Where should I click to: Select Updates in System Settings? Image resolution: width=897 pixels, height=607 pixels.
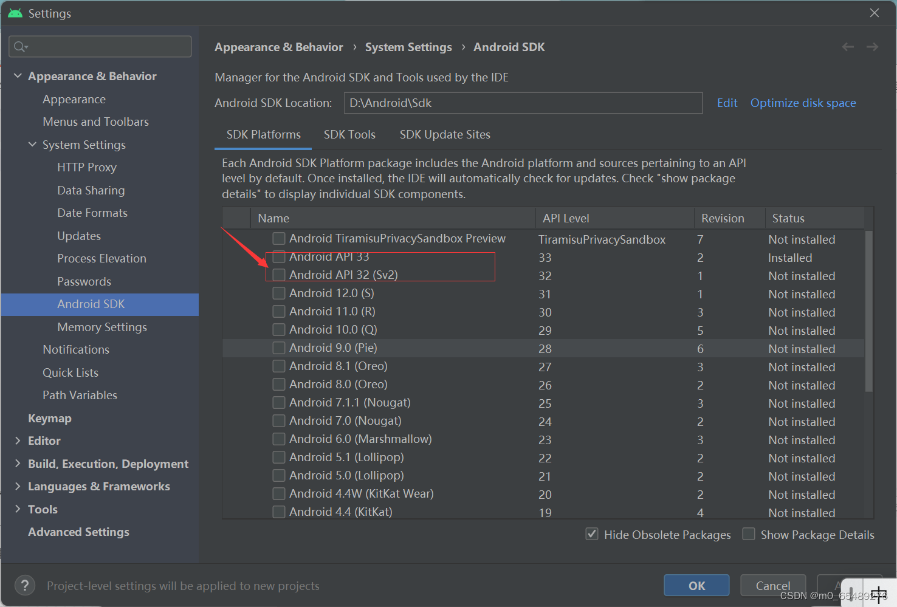[x=79, y=236]
